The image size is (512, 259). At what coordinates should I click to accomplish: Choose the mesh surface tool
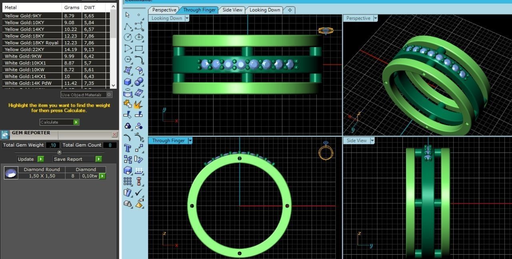[139, 93]
